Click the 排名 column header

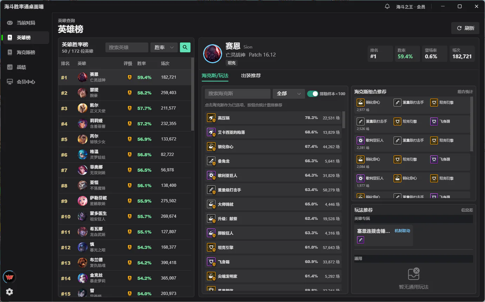65,64
